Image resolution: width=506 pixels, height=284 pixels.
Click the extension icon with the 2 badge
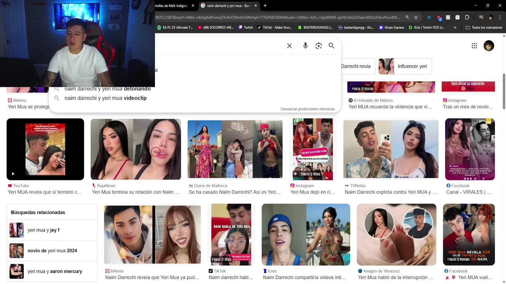click(x=439, y=18)
